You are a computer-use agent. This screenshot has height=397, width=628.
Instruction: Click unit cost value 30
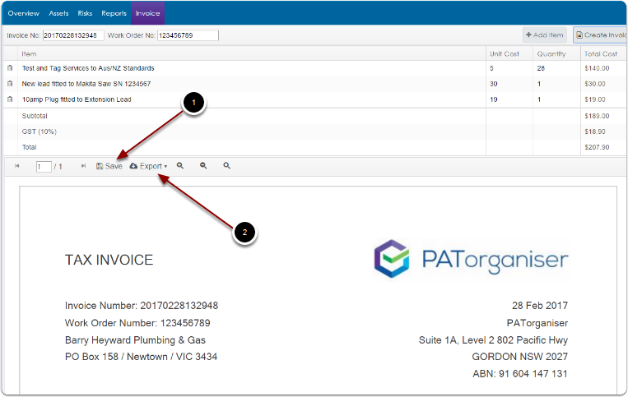coord(494,84)
